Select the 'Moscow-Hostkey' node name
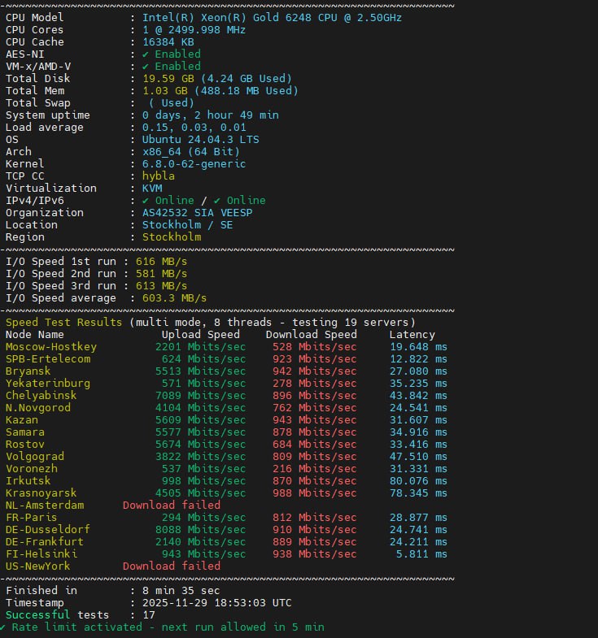Screen dimensions: 598x638 point(51,347)
